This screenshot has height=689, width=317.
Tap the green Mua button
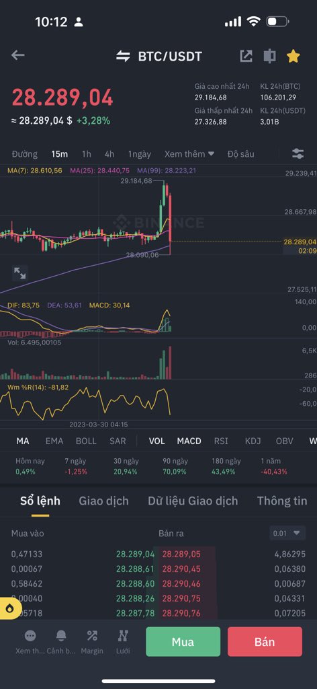183,641
